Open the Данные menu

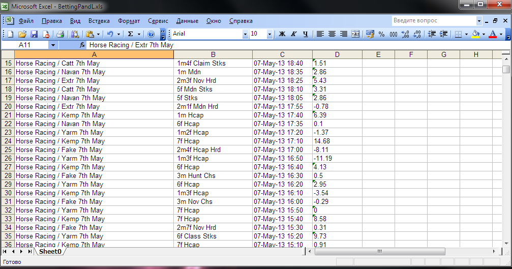pos(187,21)
